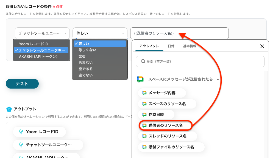Click the blue アウトプット section icon
Screen dimensions: 270x158
pos(9,109)
